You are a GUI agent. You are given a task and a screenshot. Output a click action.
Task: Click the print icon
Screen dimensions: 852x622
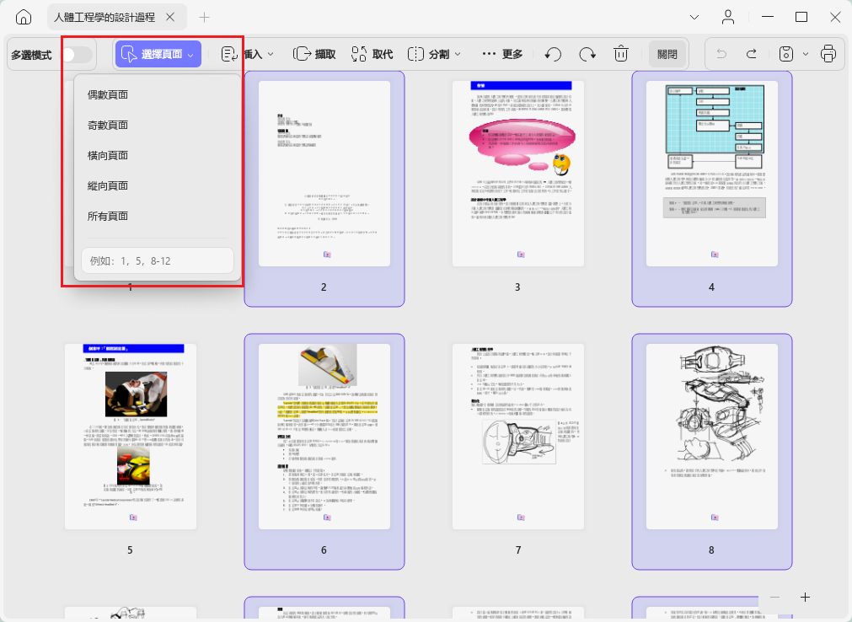tap(828, 54)
